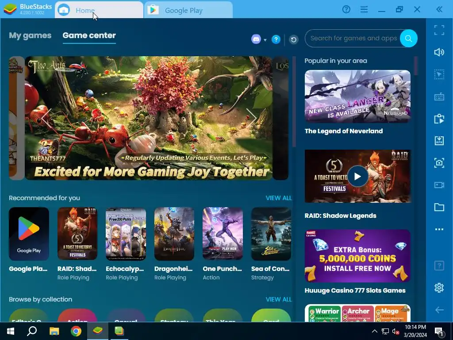The height and width of the screenshot is (340, 453).
Task: Open the Windows Start menu
Action: pos(11,331)
